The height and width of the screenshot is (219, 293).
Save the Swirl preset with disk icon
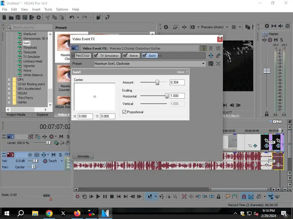(211, 64)
